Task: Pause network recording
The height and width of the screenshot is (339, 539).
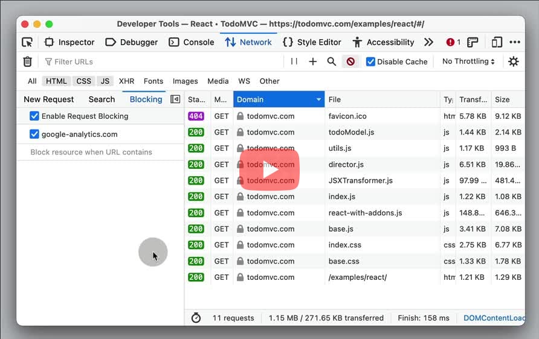Action: pyautogui.click(x=294, y=62)
